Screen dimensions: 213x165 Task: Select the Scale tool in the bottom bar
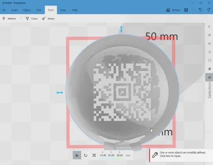coord(94,155)
